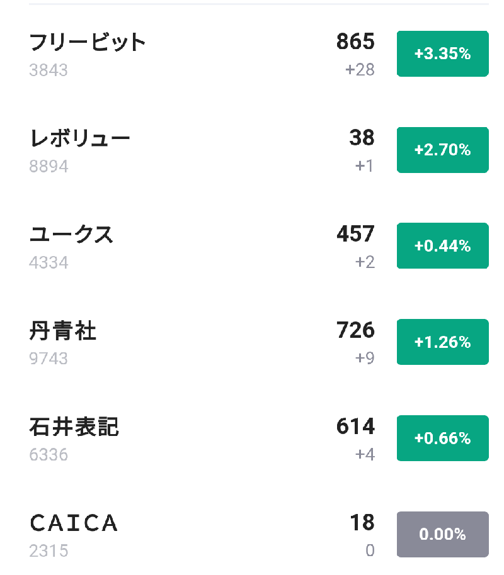Tap the gray 0.00% badge

click(x=442, y=535)
